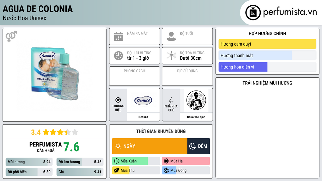The image size is (322, 181).
Task: Click the leaf icon for Mùa Thu
Action: pos(116,170)
